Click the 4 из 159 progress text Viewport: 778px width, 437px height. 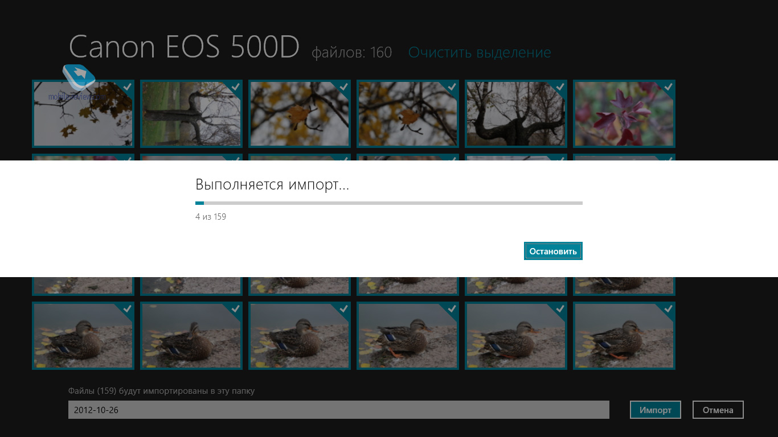[x=211, y=217]
